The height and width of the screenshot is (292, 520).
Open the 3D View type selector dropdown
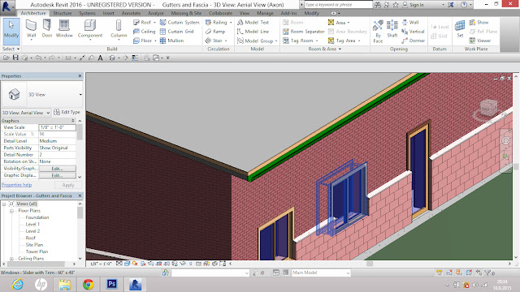[x=42, y=95]
